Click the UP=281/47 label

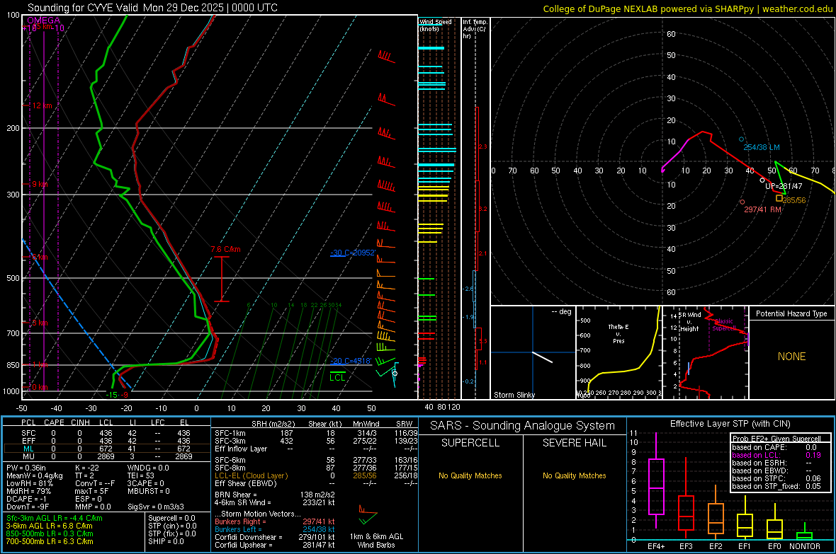[x=784, y=186]
